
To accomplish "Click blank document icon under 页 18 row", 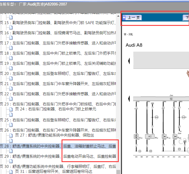I will tap(11, 58).
